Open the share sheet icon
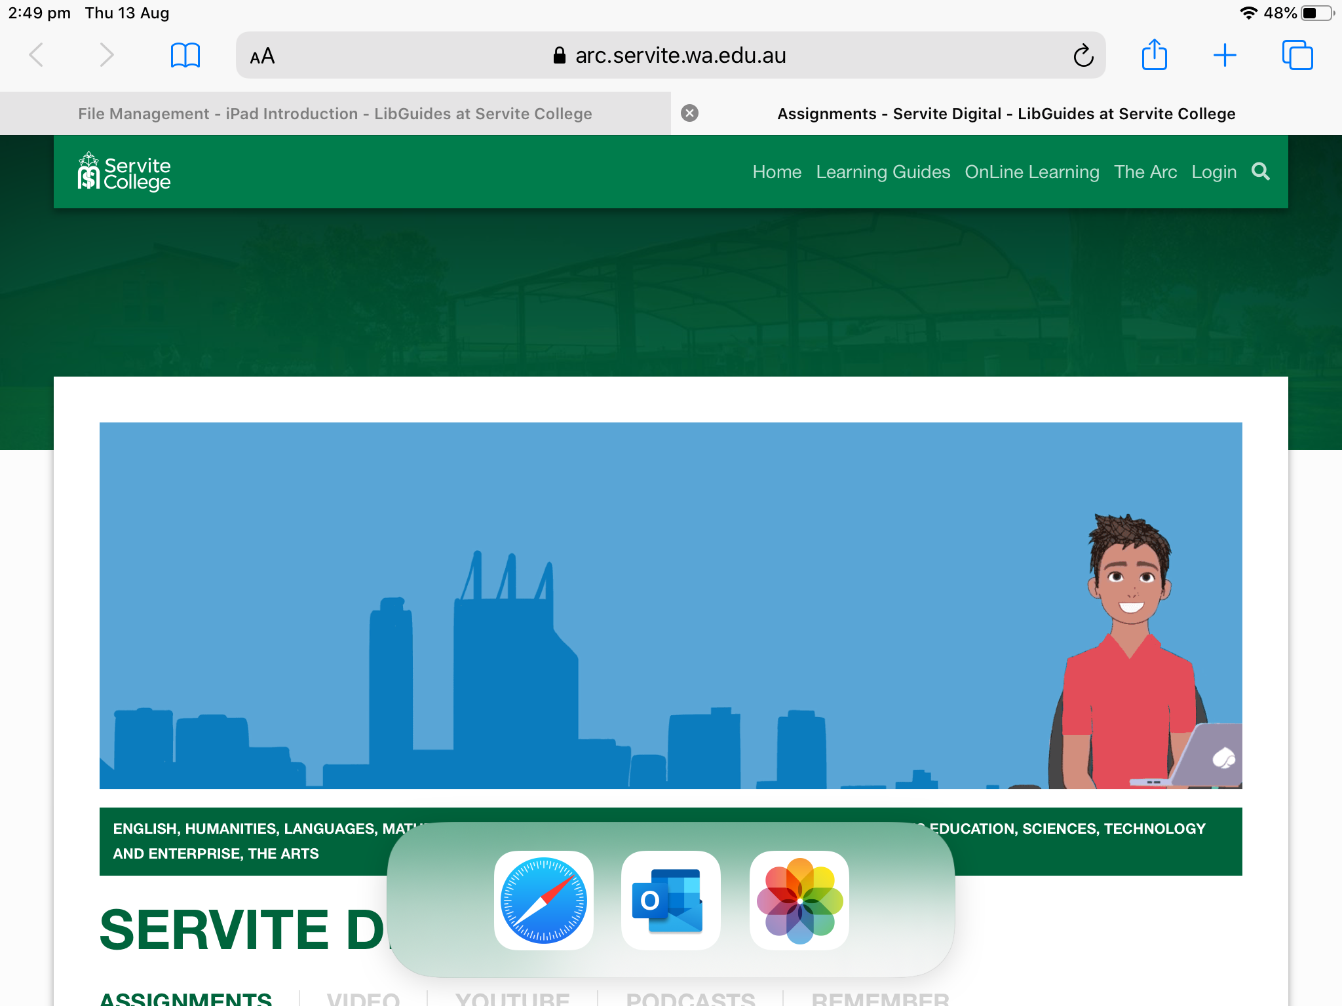The width and height of the screenshot is (1342, 1006). (1154, 55)
